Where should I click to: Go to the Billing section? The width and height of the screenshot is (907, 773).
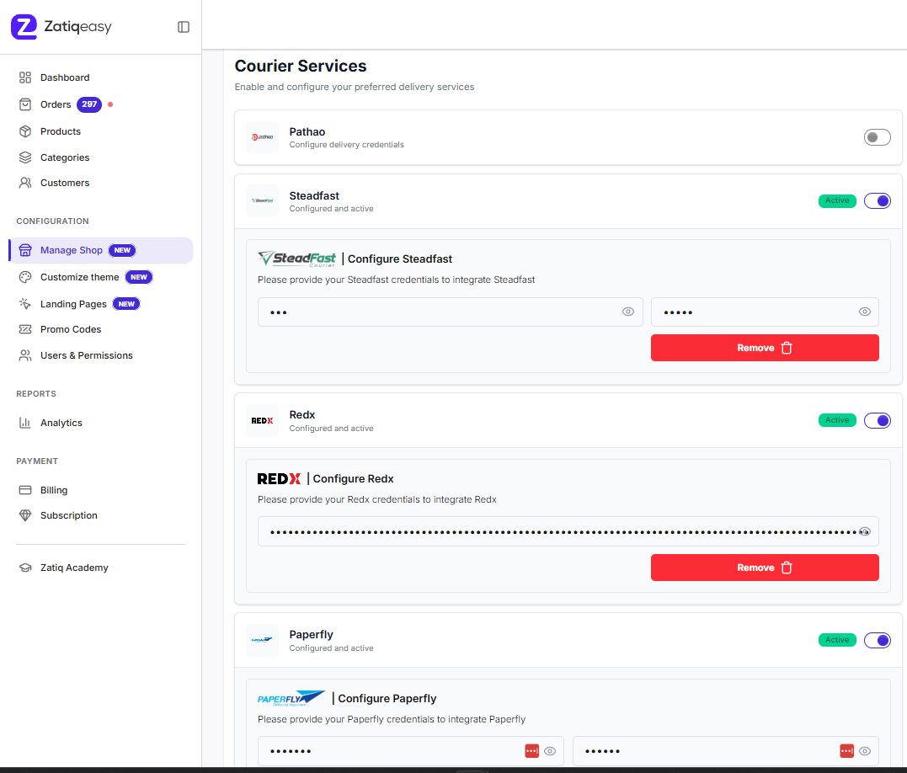pyautogui.click(x=55, y=489)
